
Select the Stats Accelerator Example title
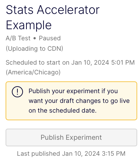click(53, 17)
